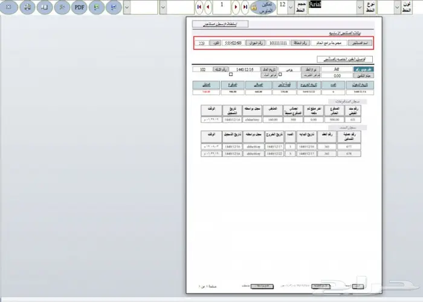Open the page layout icon
This screenshot has width=423, height=302.
(x=44, y=7)
